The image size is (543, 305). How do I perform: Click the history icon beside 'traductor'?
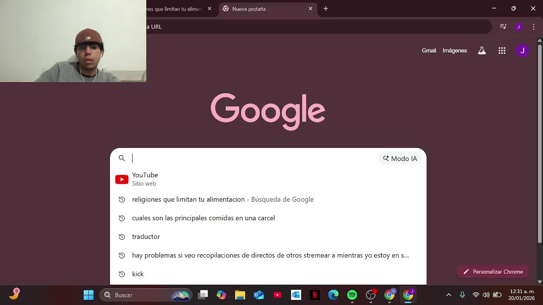[122, 237]
